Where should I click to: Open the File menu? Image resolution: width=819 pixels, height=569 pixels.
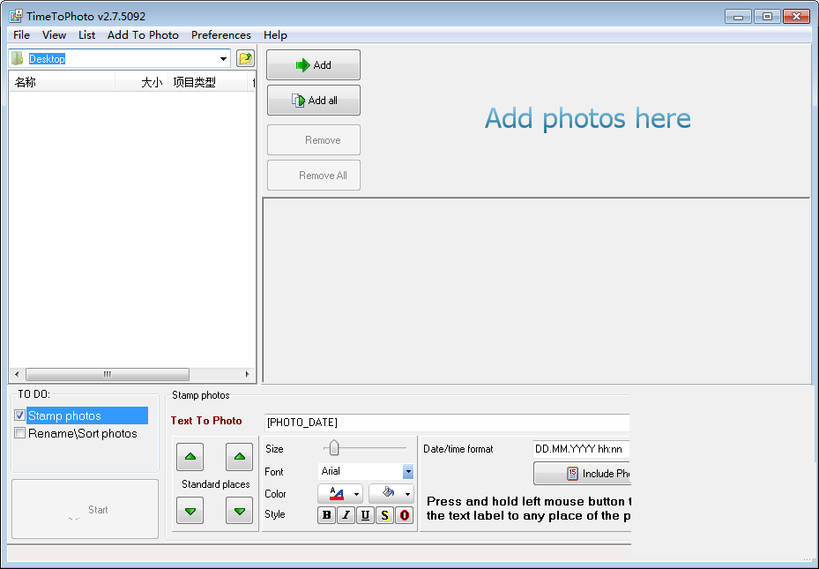point(21,35)
